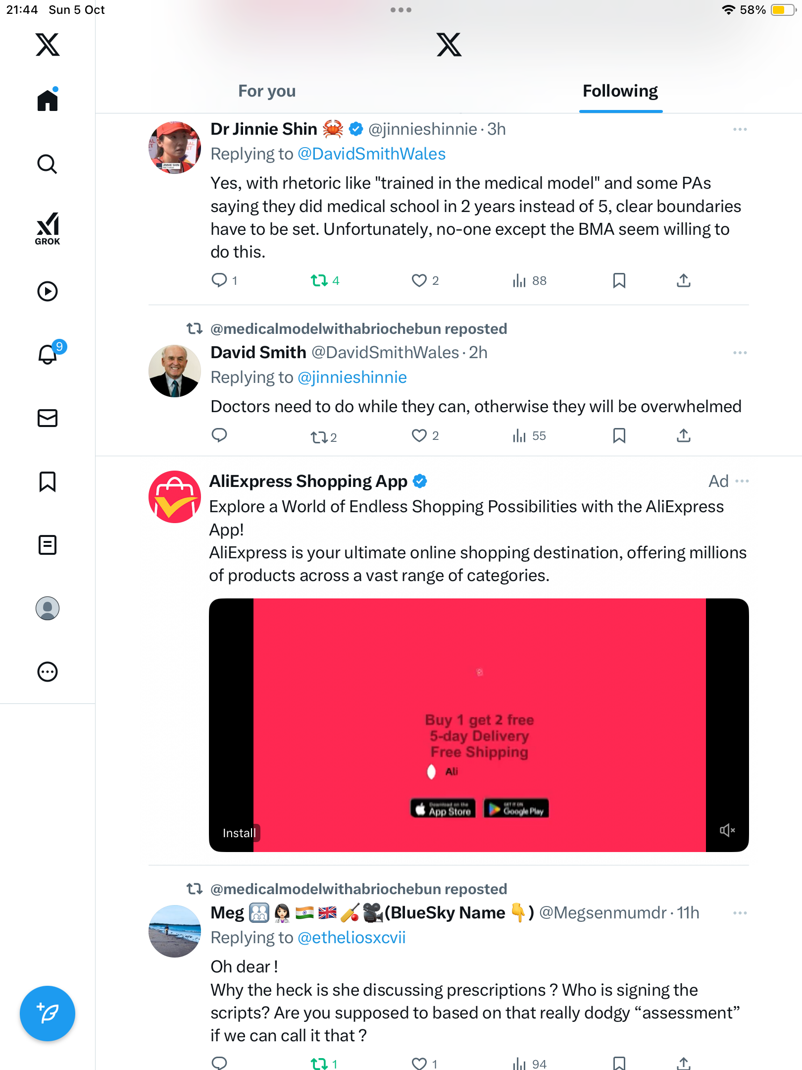
Task: Open Messages envelope icon
Action: coord(48,418)
